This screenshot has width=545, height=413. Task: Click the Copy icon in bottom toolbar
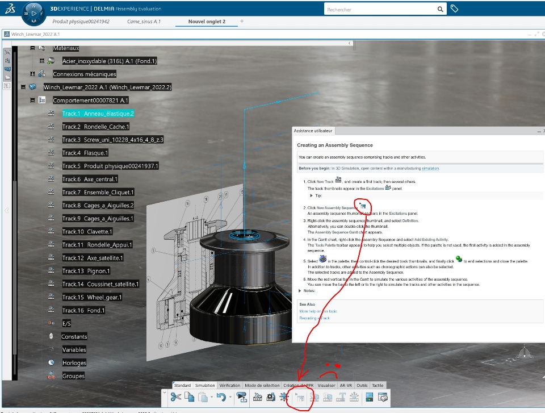(x=190, y=397)
